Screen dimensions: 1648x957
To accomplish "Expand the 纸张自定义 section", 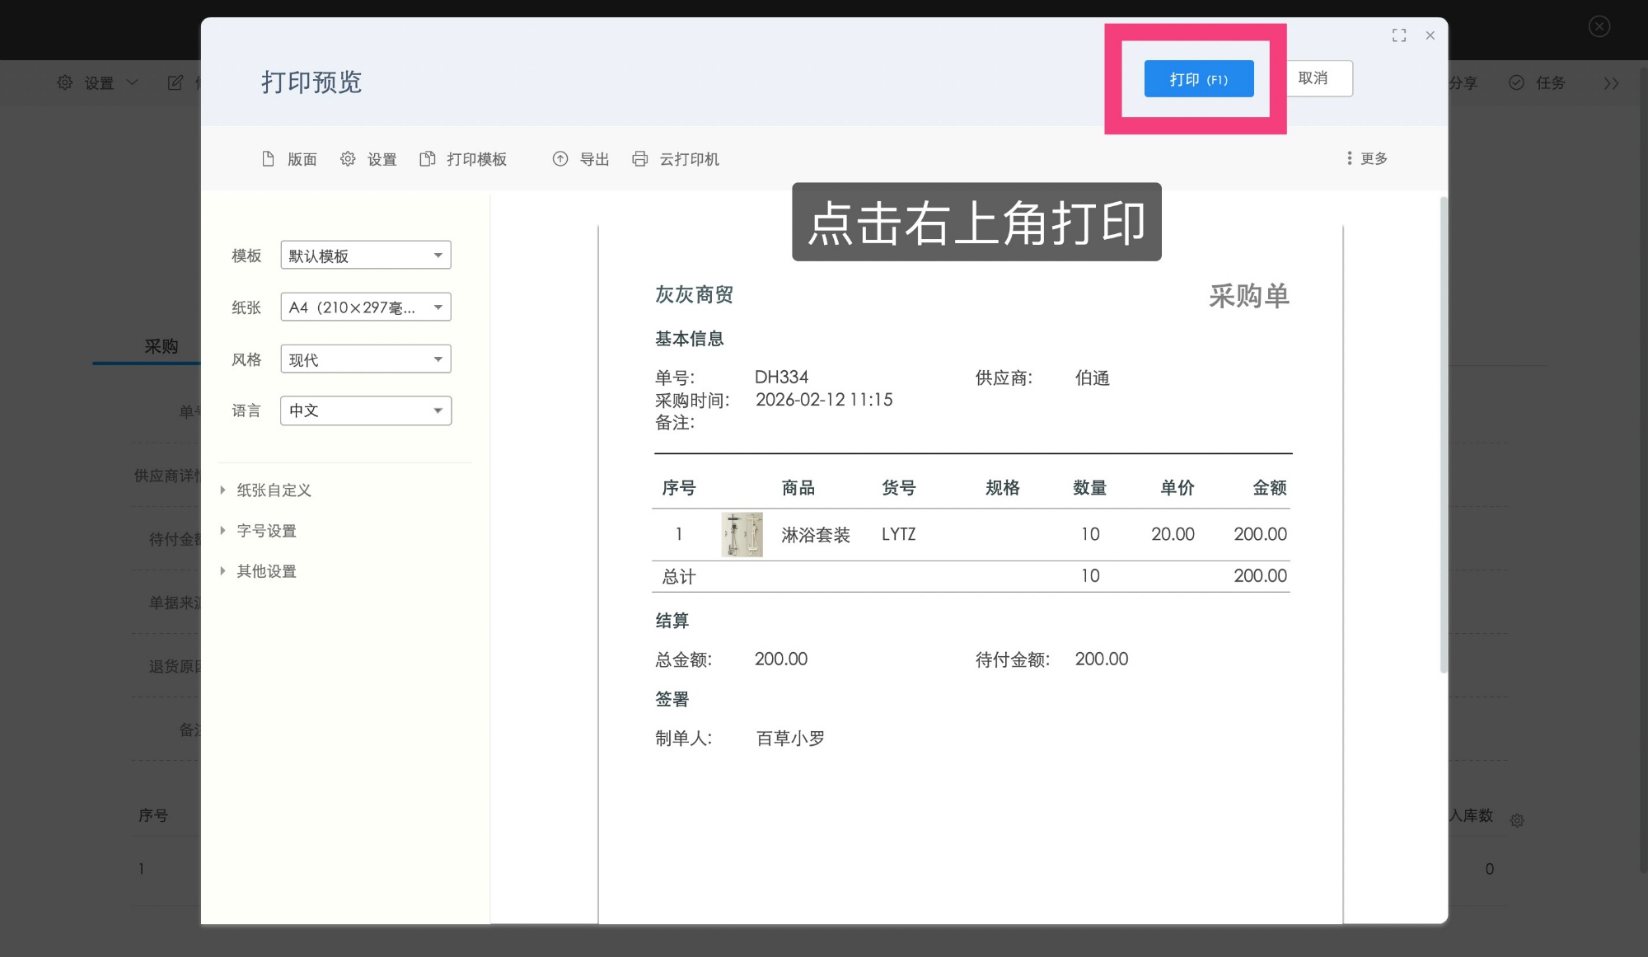I will point(273,490).
